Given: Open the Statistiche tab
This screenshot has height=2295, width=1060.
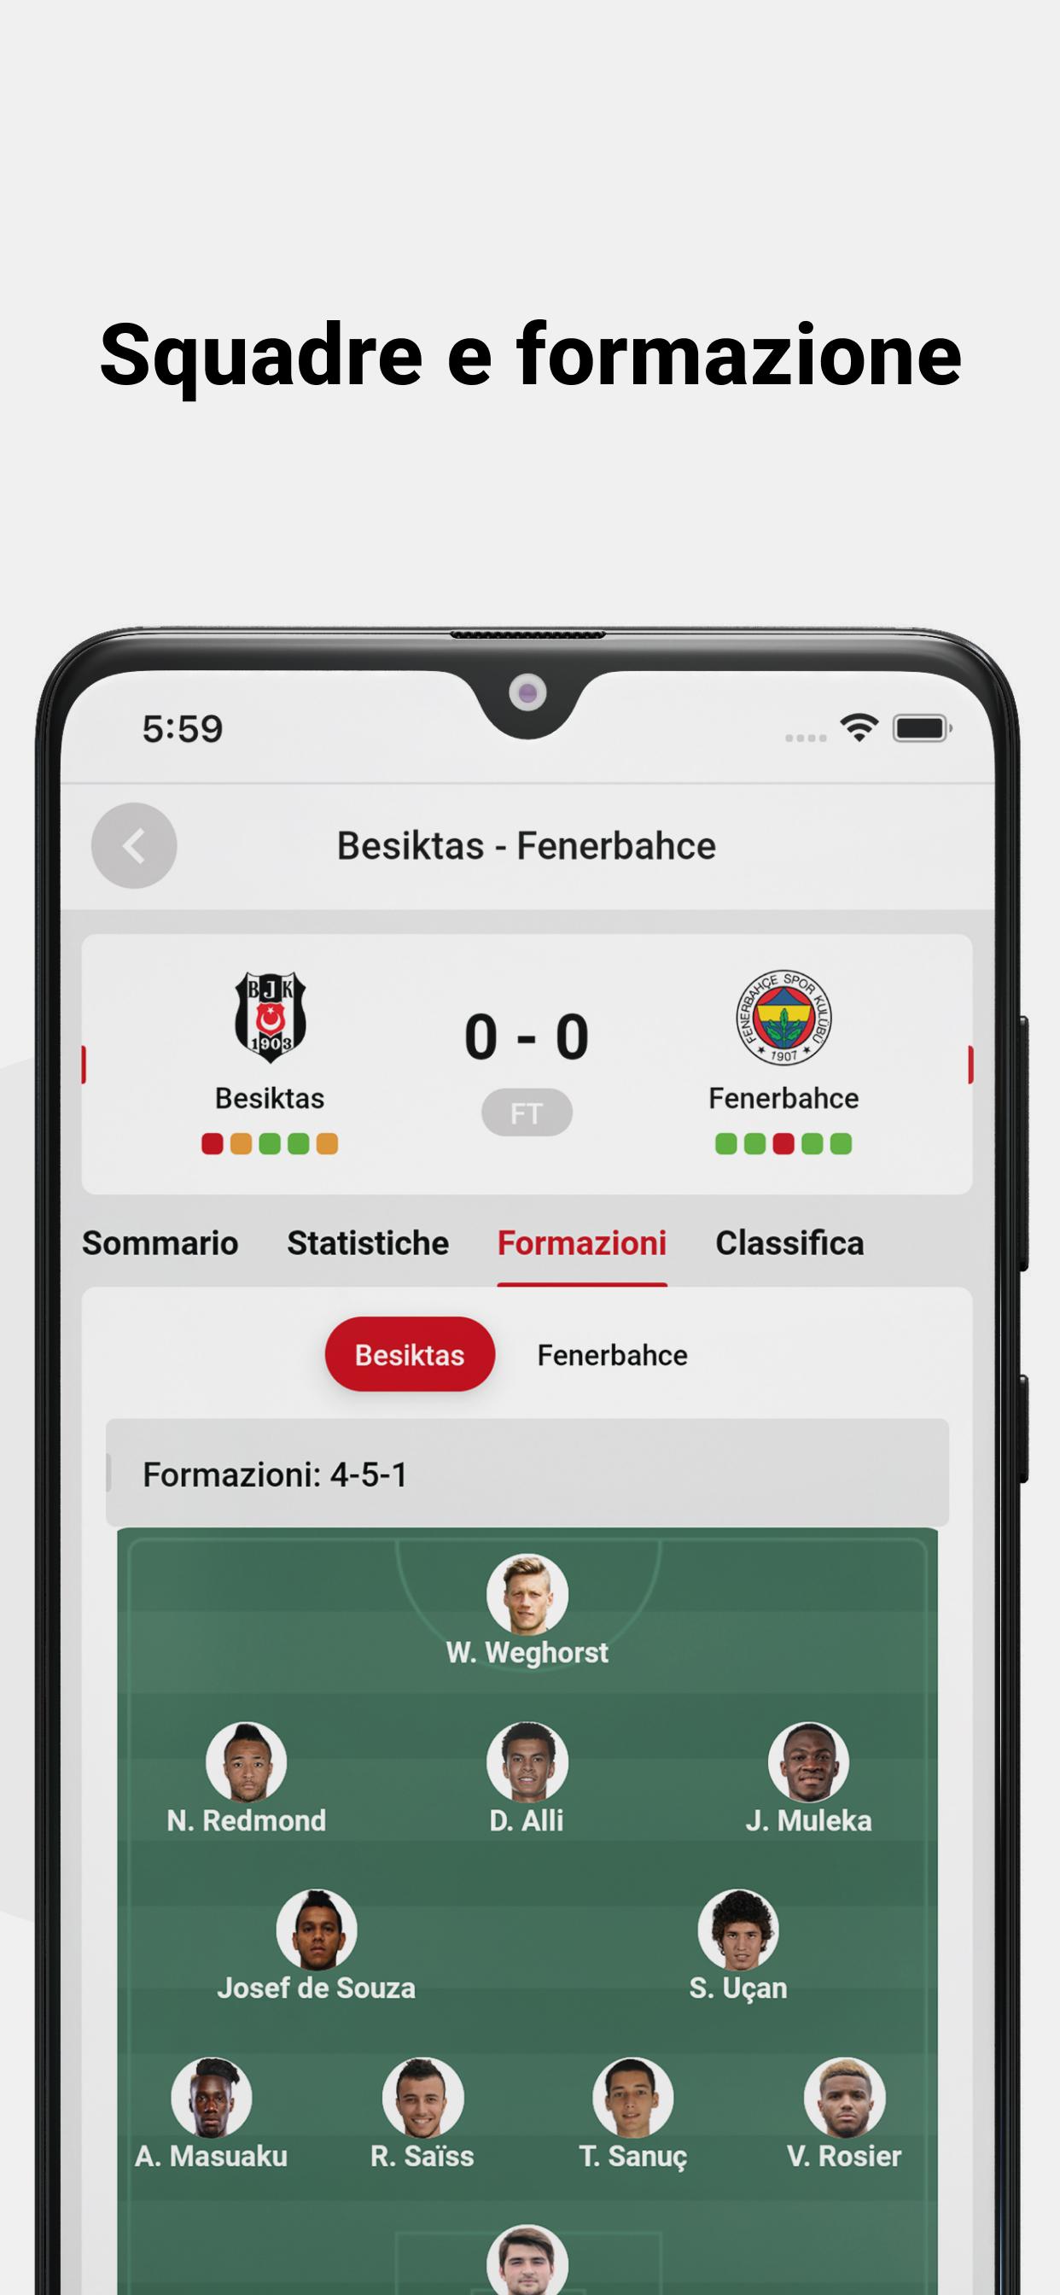Looking at the screenshot, I should 368,1243.
